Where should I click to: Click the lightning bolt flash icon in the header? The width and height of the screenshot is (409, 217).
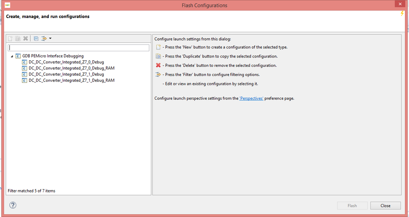tap(402, 14)
